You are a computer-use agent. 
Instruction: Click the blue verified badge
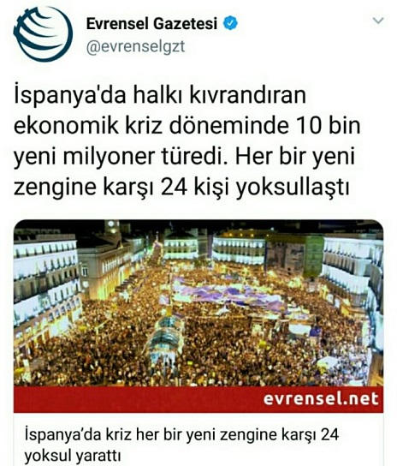tap(230, 23)
